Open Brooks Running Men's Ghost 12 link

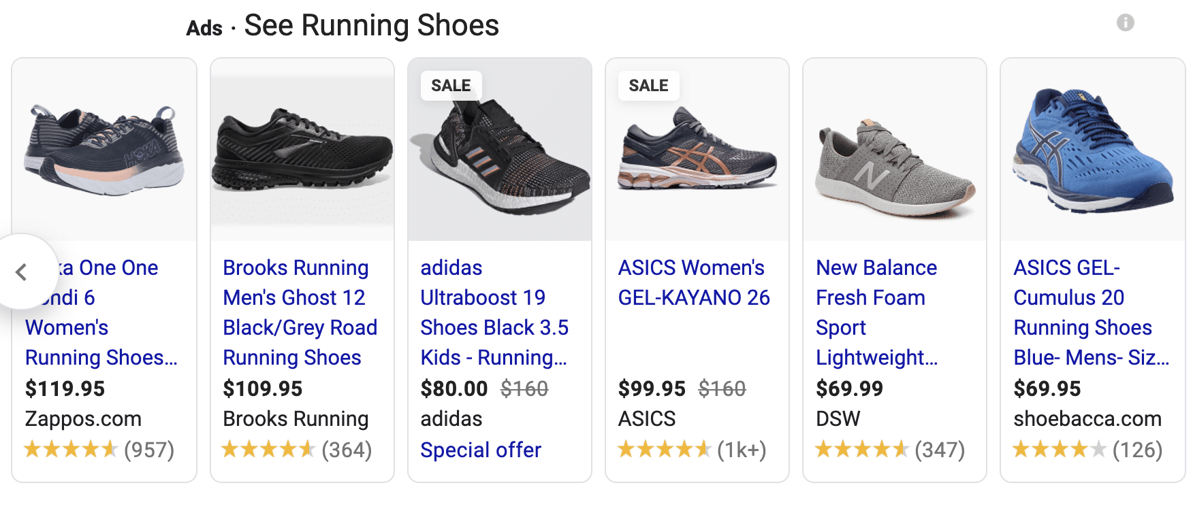300,312
